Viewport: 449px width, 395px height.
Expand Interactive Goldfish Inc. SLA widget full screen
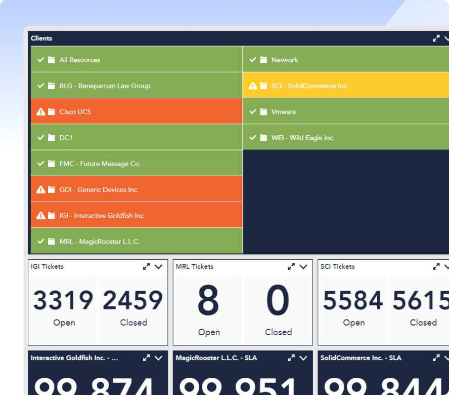pos(146,358)
